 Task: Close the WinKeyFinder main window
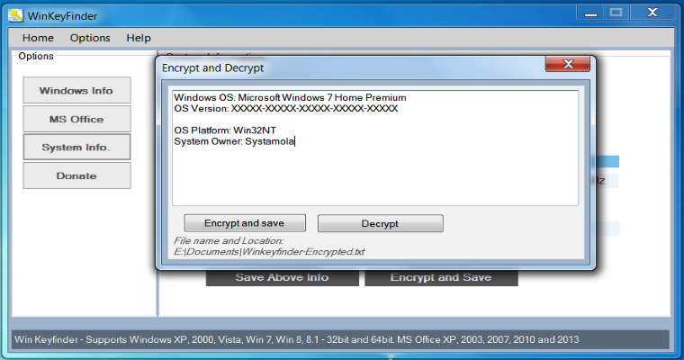pos(652,13)
